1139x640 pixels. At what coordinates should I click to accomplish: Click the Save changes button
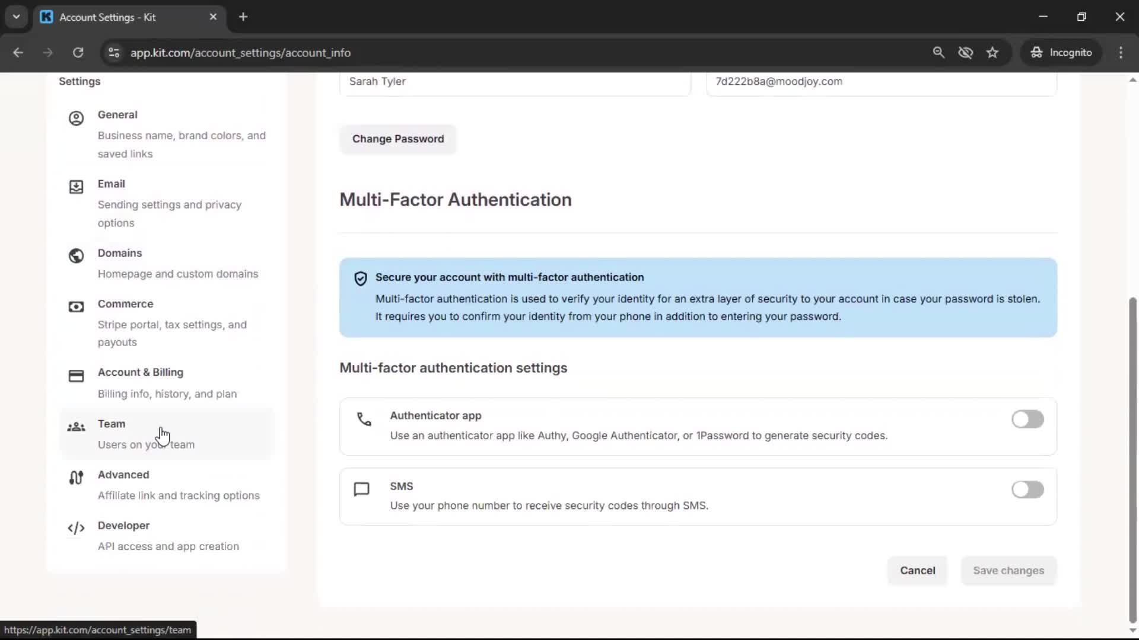point(1008,571)
